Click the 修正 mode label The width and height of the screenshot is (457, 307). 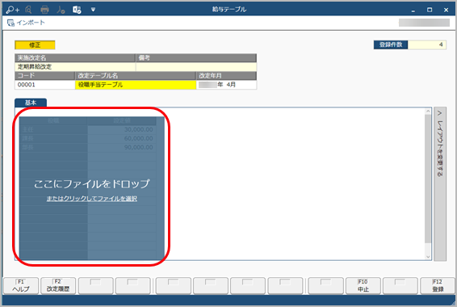(35, 45)
